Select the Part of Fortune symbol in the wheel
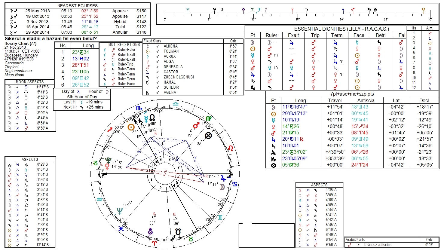This screenshot has width=444, height=251. click(208, 136)
